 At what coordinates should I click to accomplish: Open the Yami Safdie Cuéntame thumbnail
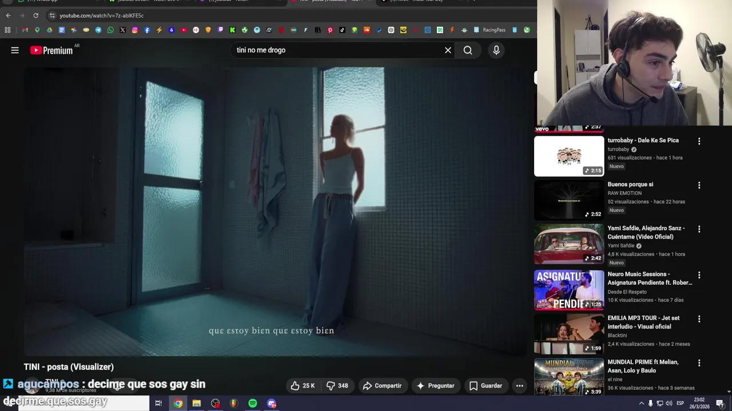569,244
